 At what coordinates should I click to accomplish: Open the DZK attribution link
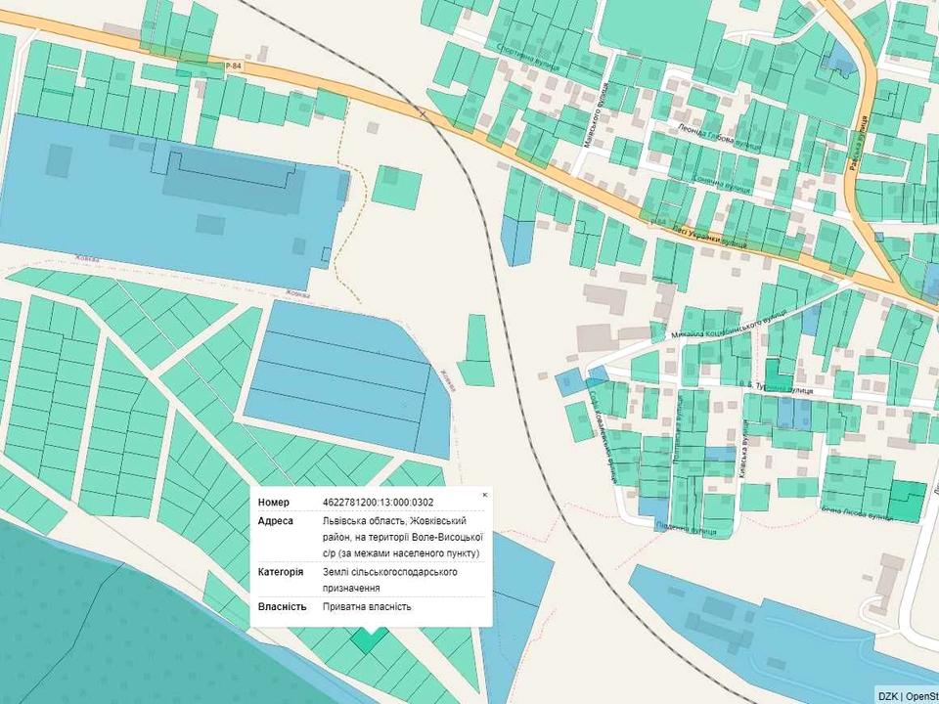(887, 697)
